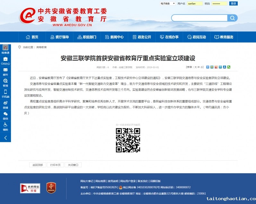The width and height of the screenshot is (256, 204).
Task: Open the 电子政务 login type dropdown
Action: (168, 4)
